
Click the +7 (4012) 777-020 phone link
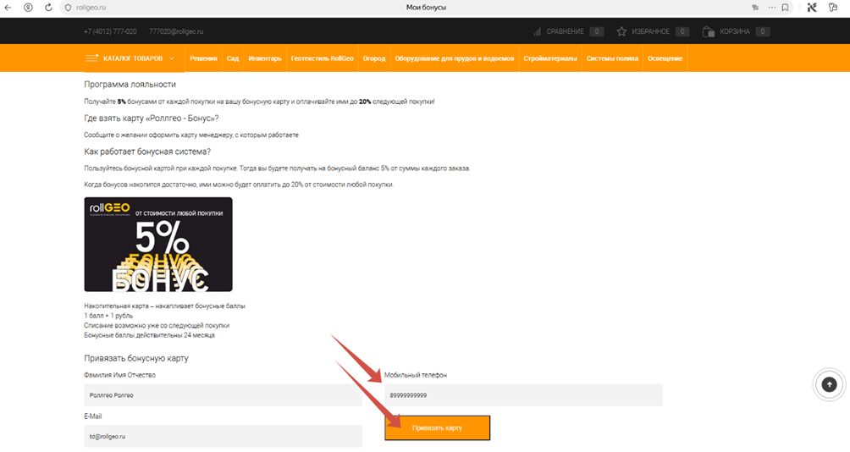tap(110, 31)
